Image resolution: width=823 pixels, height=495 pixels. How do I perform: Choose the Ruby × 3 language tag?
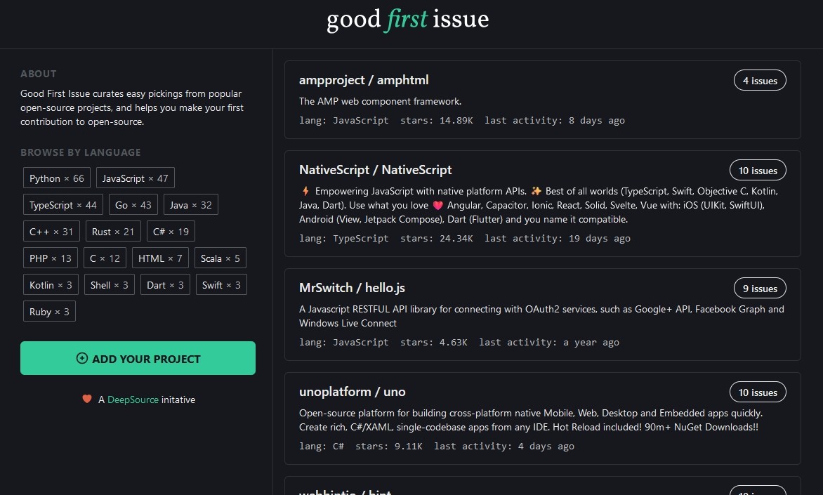pos(49,312)
